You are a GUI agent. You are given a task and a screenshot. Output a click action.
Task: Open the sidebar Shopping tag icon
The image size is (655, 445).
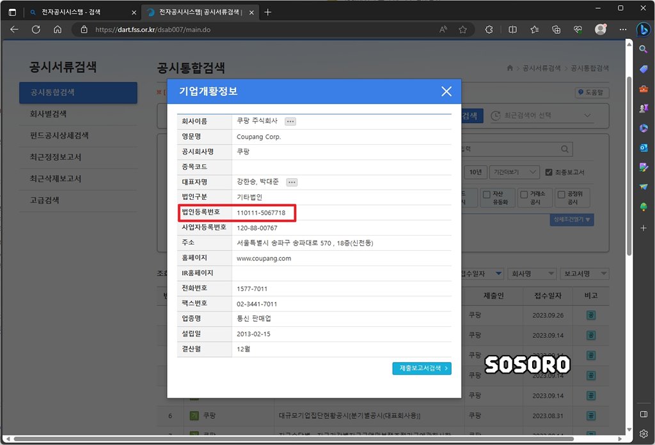[643, 69]
